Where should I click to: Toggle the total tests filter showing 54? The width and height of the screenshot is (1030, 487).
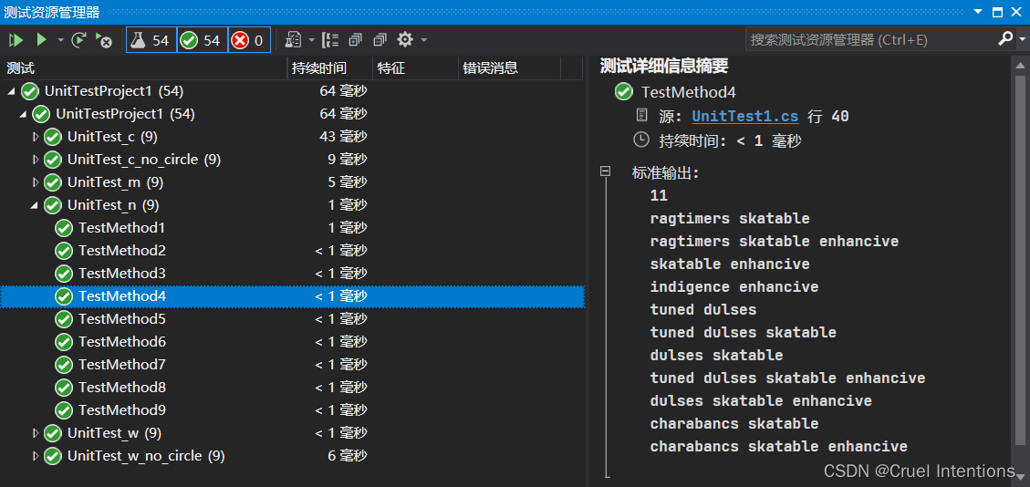(x=151, y=40)
